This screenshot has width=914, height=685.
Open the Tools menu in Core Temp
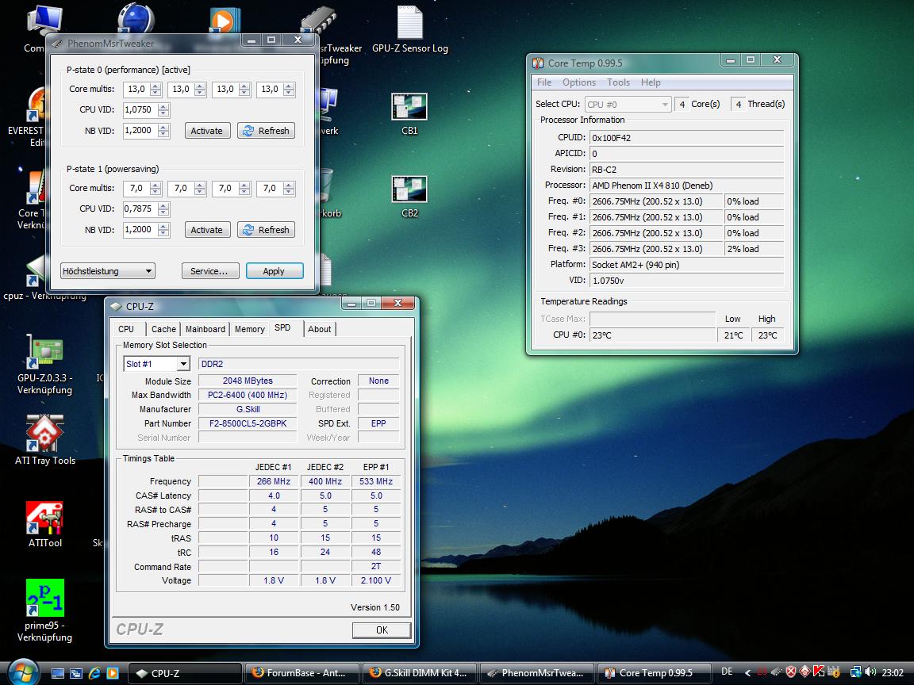[x=618, y=82]
